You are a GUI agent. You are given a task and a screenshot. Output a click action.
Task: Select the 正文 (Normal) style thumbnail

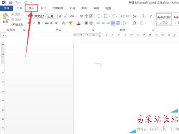164,19
